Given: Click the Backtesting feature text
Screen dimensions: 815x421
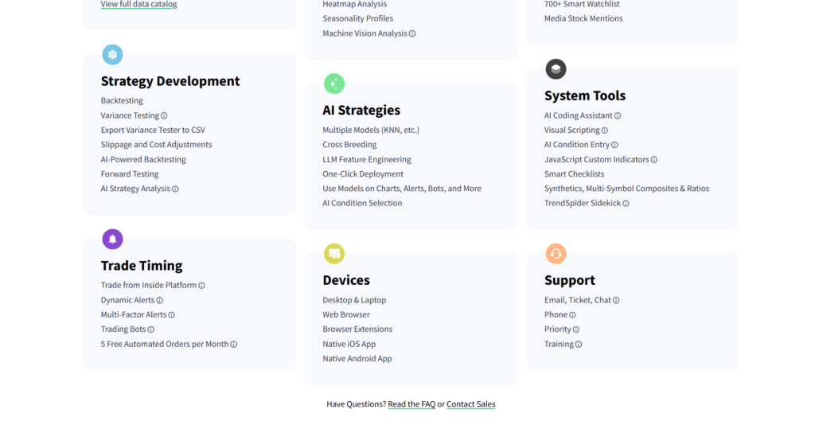Looking at the screenshot, I should tap(122, 101).
